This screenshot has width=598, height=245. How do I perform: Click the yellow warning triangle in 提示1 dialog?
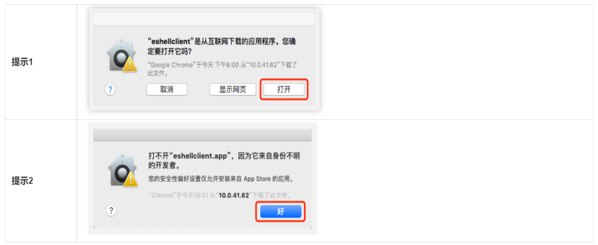(129, 65)
